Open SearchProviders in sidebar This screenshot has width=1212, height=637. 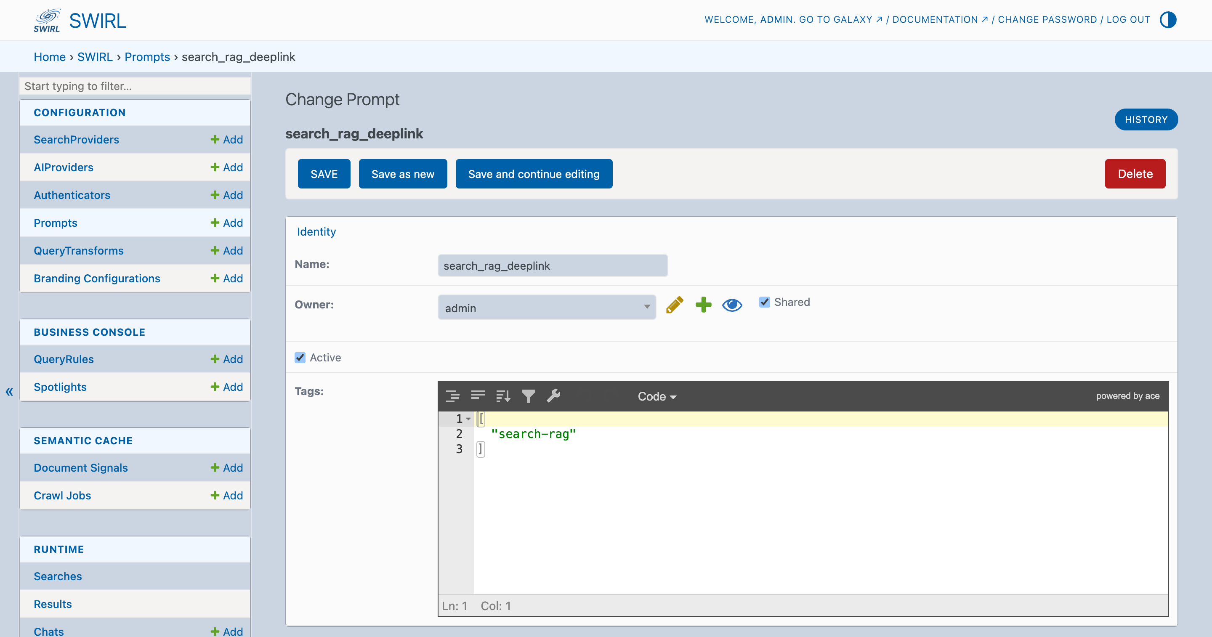(x=76, y=140)
